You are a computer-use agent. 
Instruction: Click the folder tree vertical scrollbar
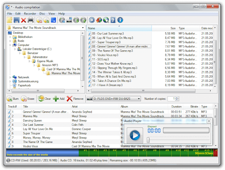[x=82, y=58]
